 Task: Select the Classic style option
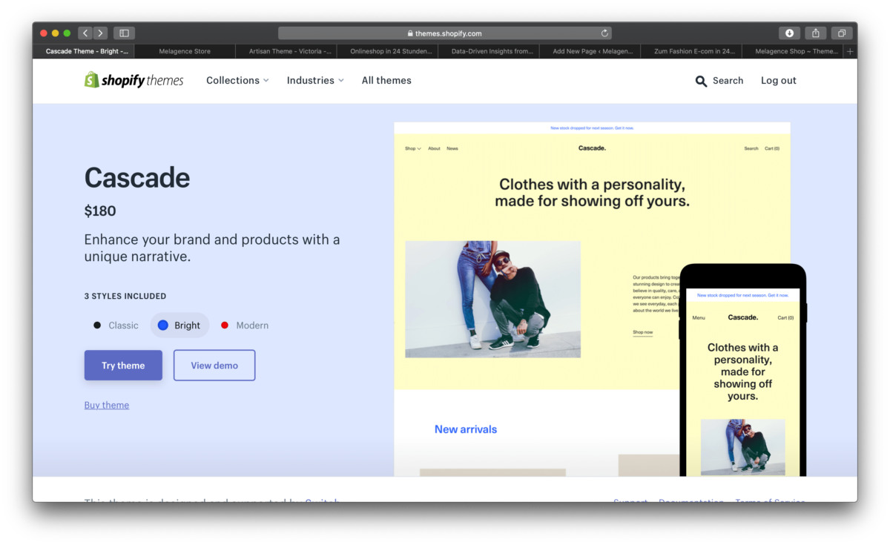(x=116, y=326)
